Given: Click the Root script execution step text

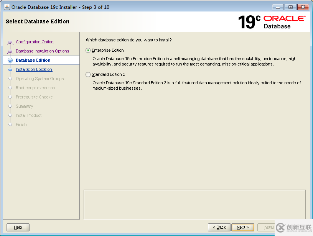Looking at the screenshot, I should coord(35,88).
